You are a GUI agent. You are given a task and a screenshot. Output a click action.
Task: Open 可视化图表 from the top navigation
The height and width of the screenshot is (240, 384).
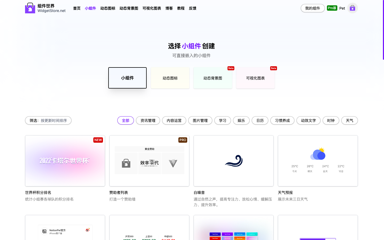coord(152,8)
